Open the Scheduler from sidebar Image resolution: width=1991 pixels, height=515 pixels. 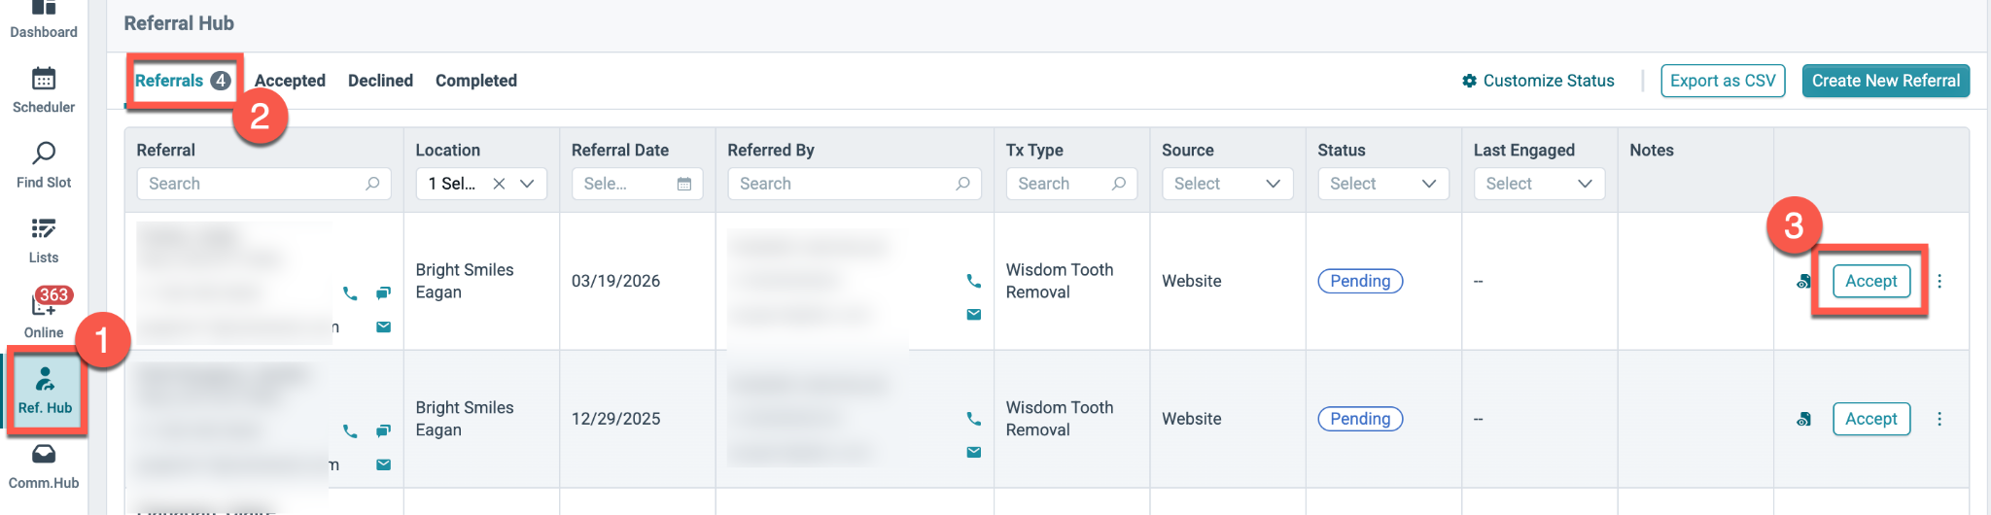click(x=44, y=79)
